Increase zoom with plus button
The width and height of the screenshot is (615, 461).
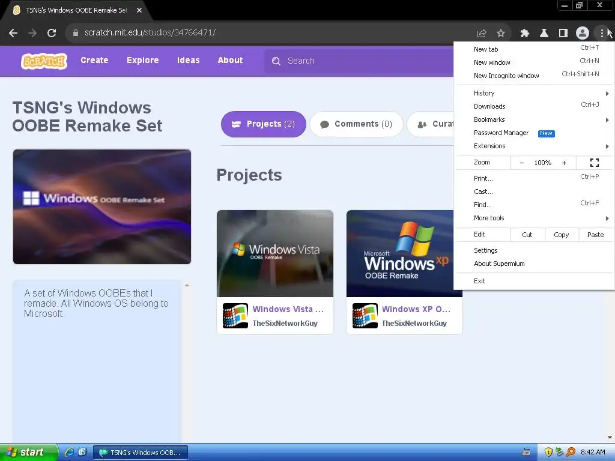coord(564,163)
